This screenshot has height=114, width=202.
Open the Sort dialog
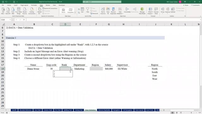(82, 10)
